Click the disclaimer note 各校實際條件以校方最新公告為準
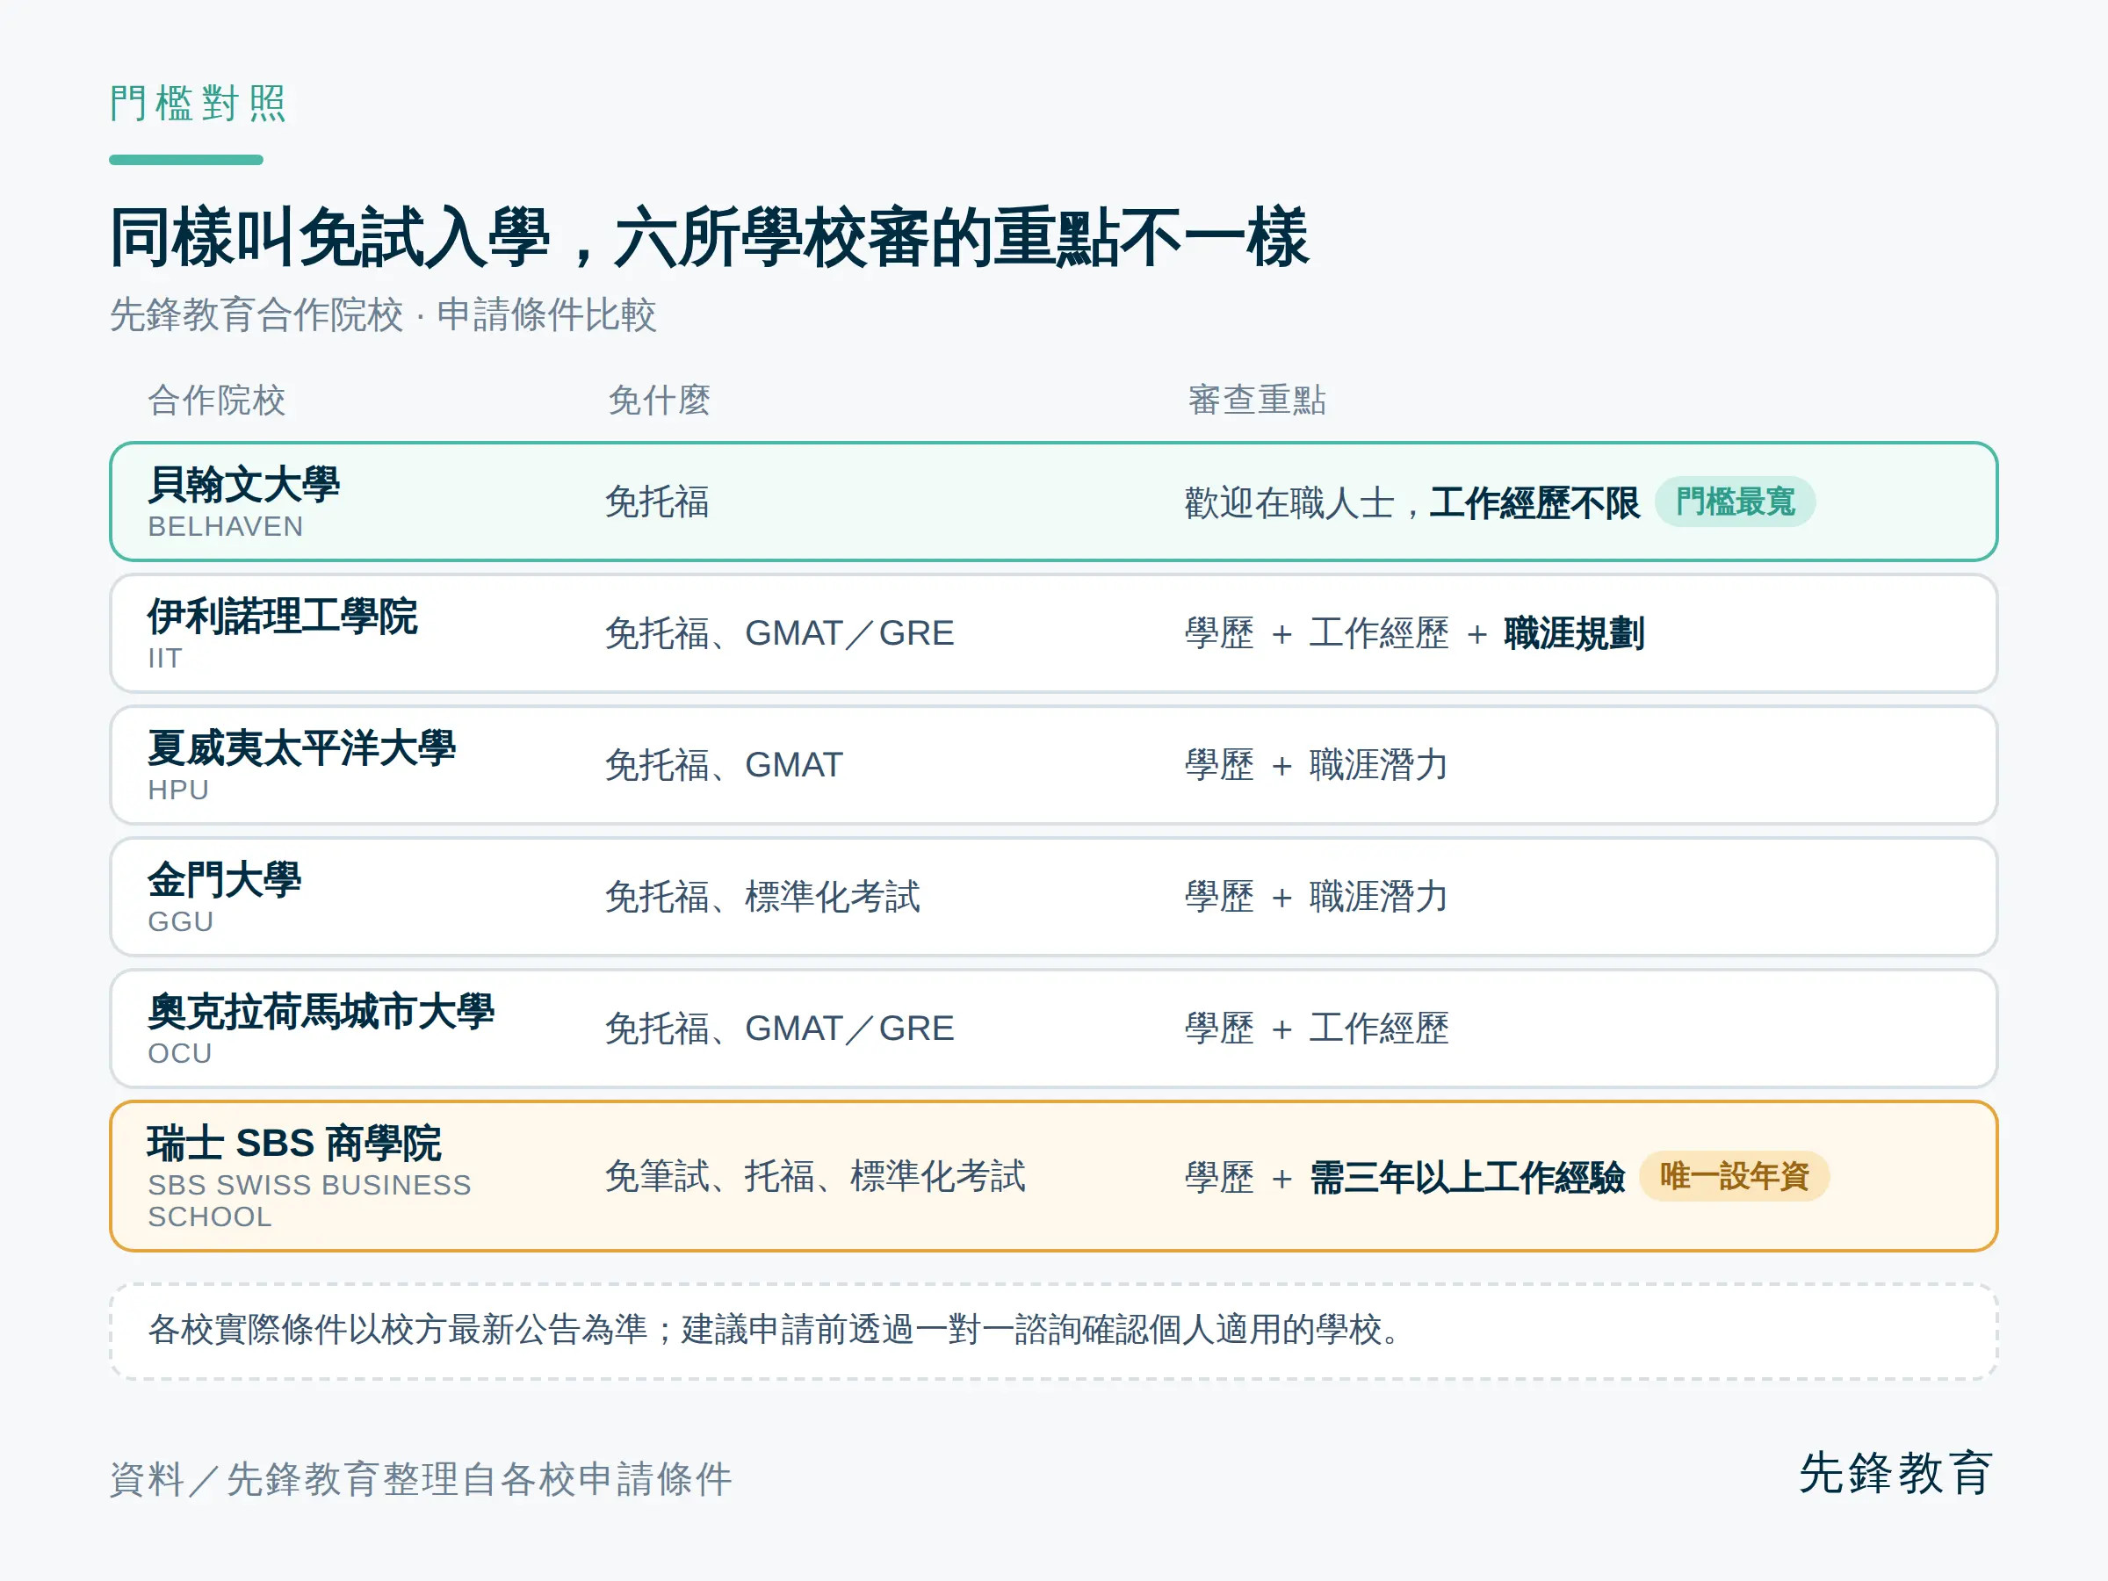Image resolution: width=2108 pixels, height=1581 pixels. pyautogui.click(x=399, y=1330)
